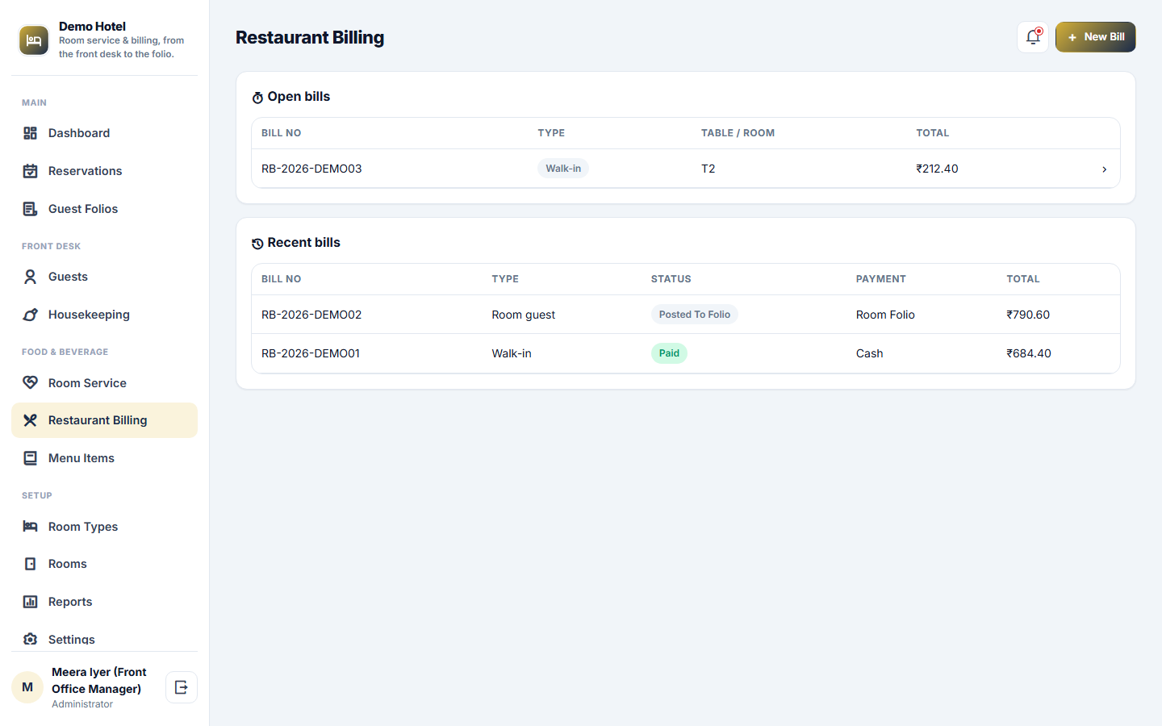
Task: Click the Room Folio payment cell
Action: click(885, 315)
